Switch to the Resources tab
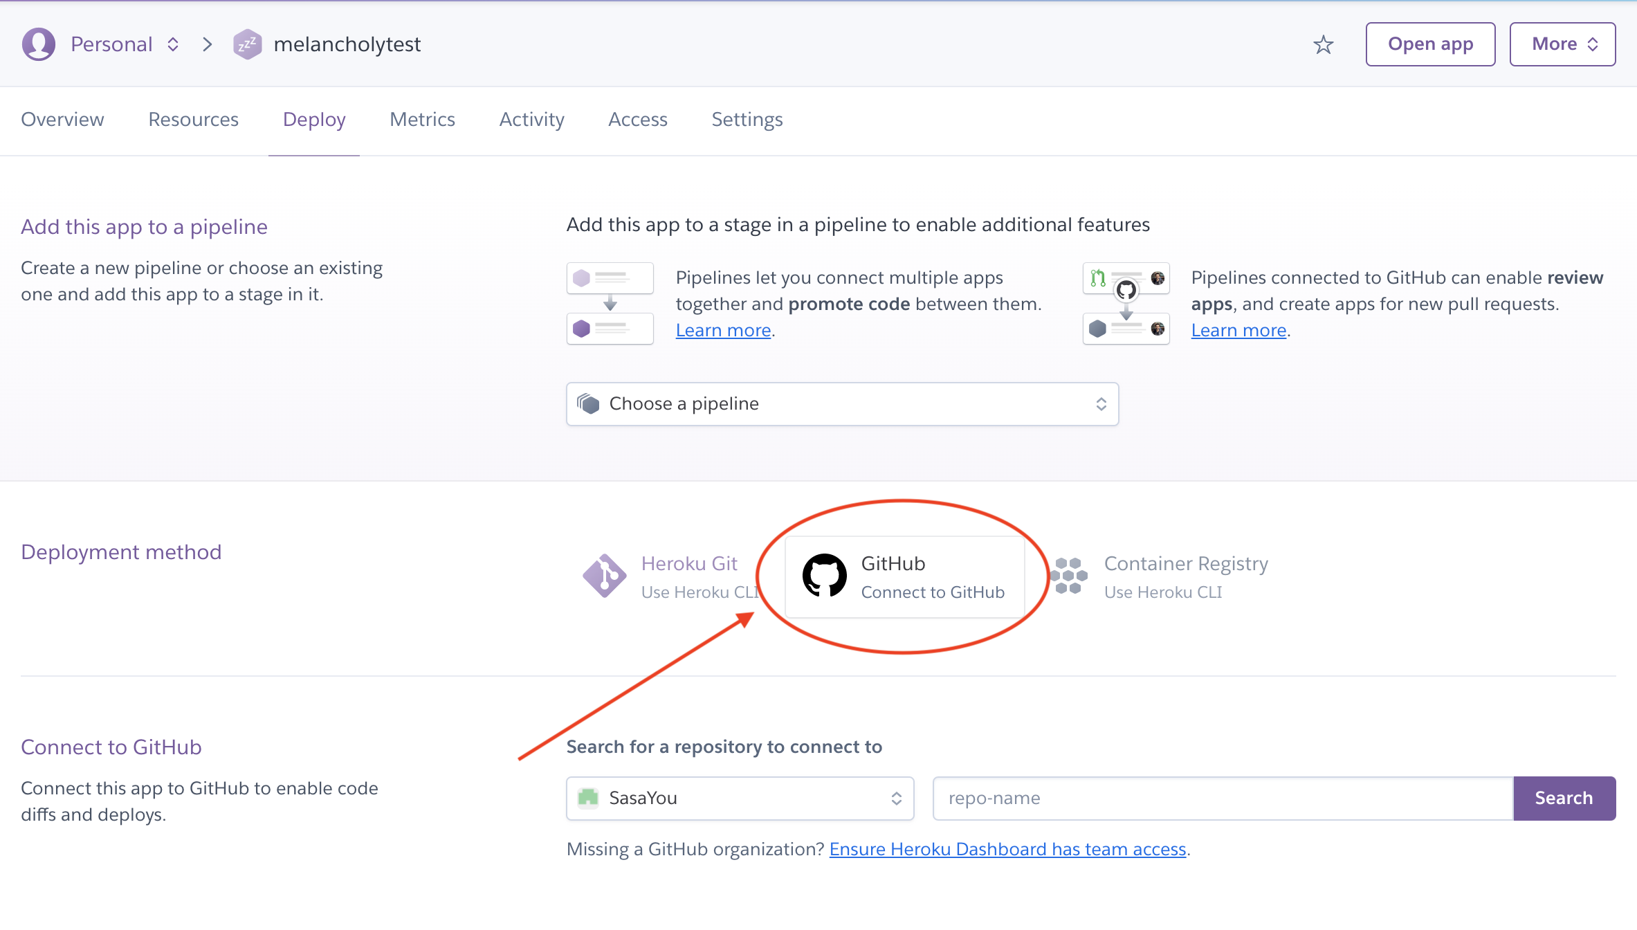The width and height of the screenshot is (1637, 930). tap(193, 120)
